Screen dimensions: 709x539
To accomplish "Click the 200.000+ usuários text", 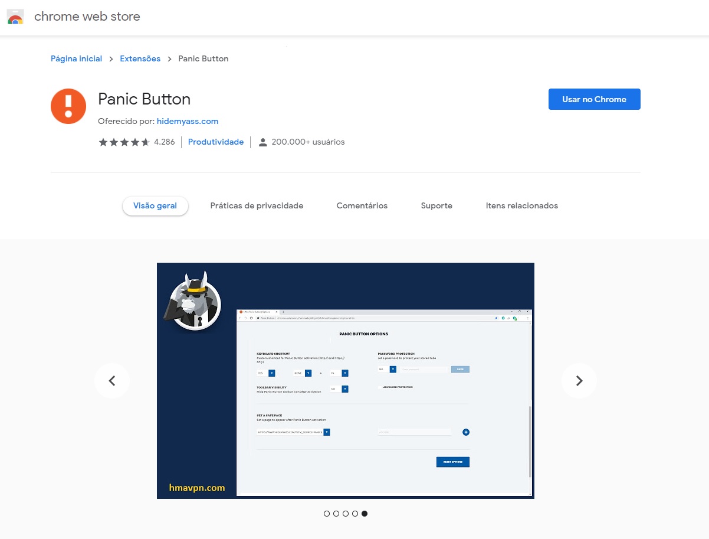I will click(308, 142).
